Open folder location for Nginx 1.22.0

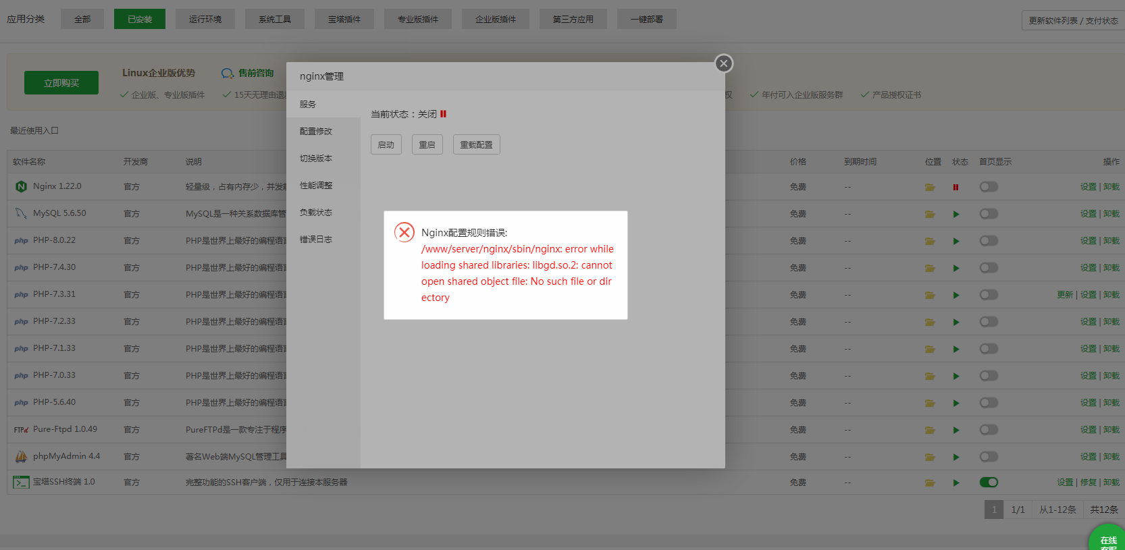click(930, 187)
